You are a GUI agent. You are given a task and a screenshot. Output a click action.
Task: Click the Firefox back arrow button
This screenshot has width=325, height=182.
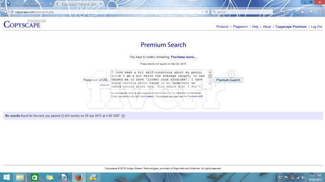(x=5, y=12)
